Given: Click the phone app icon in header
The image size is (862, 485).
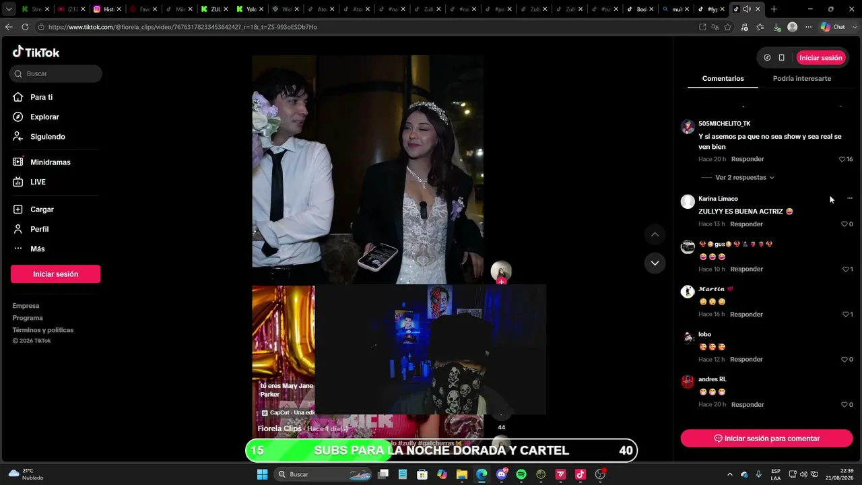Looking at the screenshot, I should click(x=781, y=58).
